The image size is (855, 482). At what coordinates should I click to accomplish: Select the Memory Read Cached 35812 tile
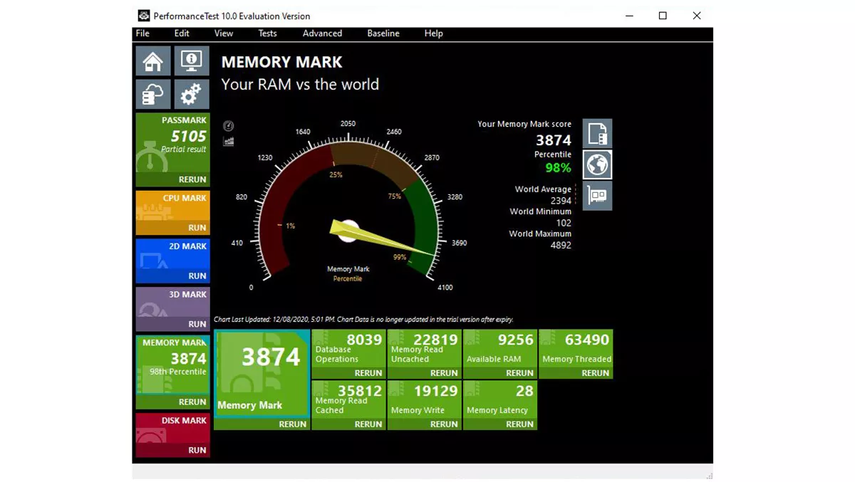348,399
